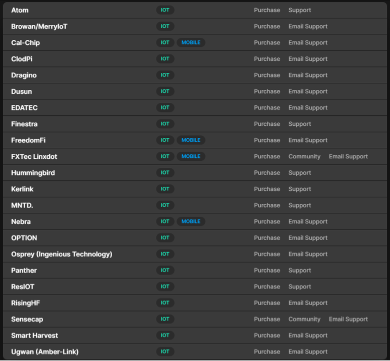Open Support link for Finestra
This screenshot has height=361, width=390.
tap(299, 124)
